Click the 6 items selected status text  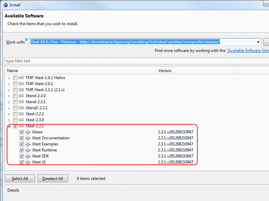pos(91,179)
